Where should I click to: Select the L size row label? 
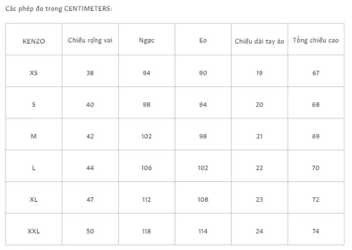[34, 168]
